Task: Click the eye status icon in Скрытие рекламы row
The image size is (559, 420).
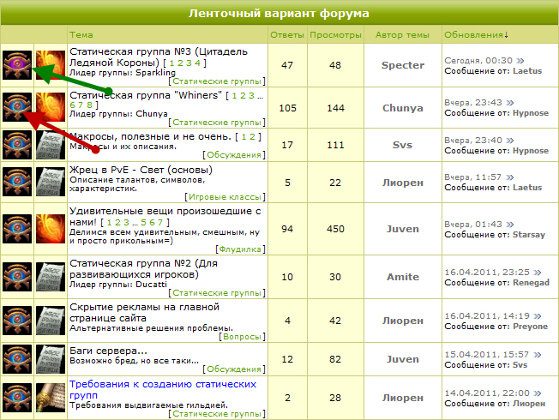Action: pyautogui.click(x=17, y=318)
